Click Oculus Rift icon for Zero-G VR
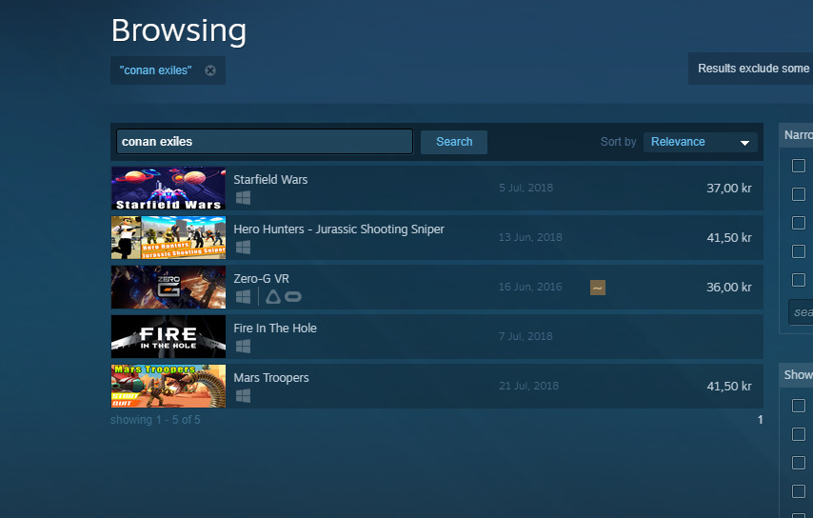This screenshot has width=813, height=518. click(x=293, y=296)
